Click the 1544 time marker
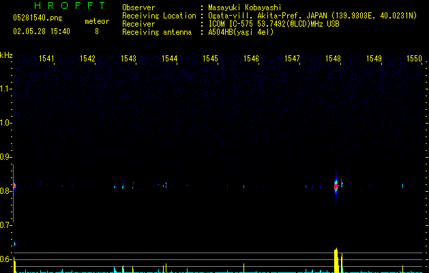429x273 pixels. 169,59
